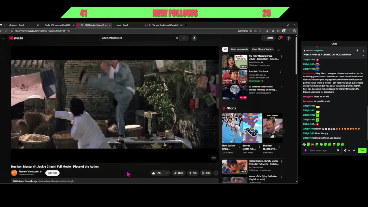
Task: Subscribe to Piece of the Action
Action: click(52, 173)
